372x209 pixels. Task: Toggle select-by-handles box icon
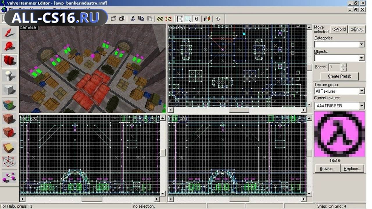tap(180, 19)
